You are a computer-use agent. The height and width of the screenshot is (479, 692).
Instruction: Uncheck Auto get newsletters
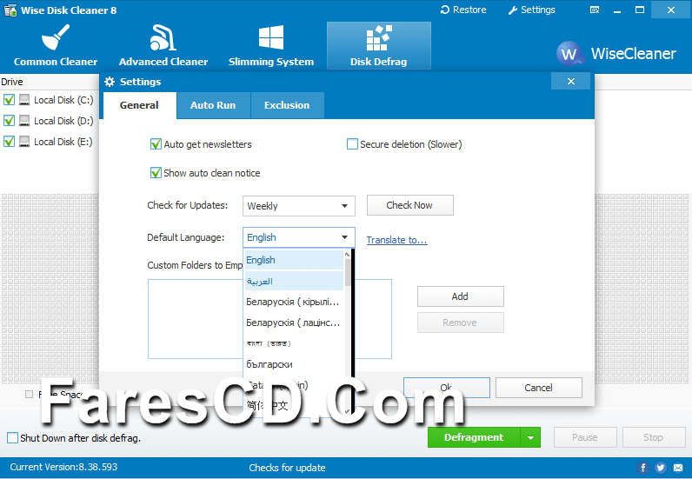point(156,144)
